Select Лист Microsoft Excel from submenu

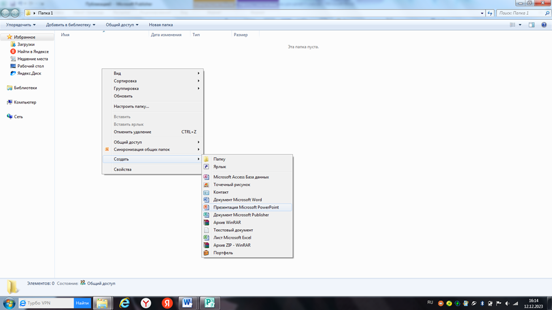pyautogui.click(x=232, y=238)
